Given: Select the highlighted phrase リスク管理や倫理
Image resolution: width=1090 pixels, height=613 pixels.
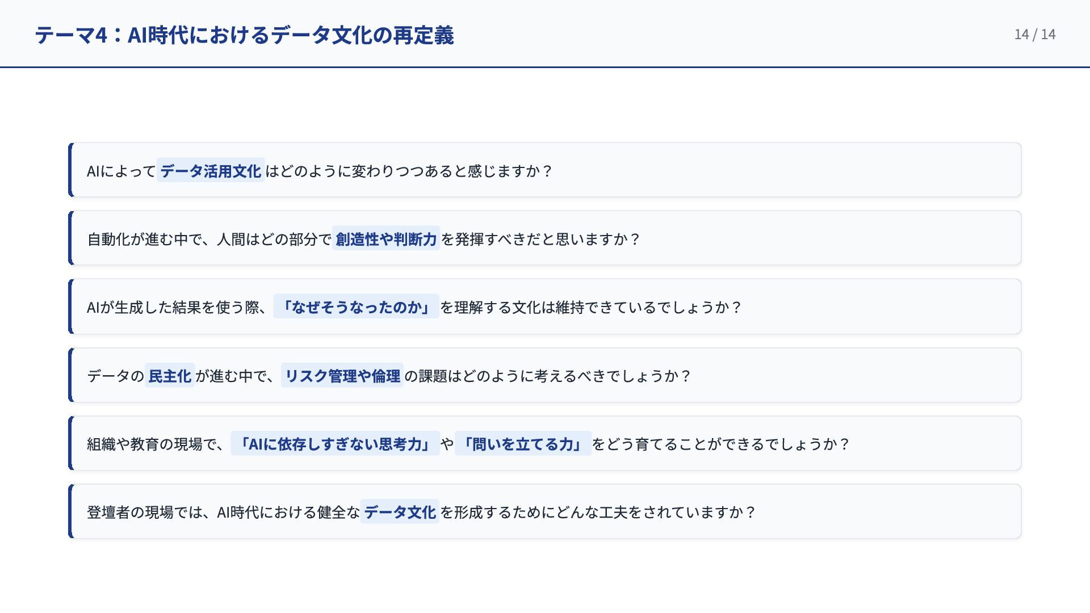Looking at the screenshot, I should click(342, 376).
